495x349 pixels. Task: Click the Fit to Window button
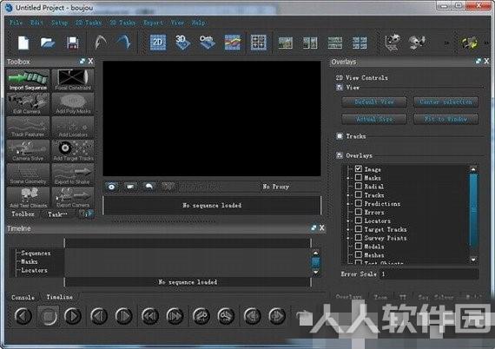[x=445, y=119]
